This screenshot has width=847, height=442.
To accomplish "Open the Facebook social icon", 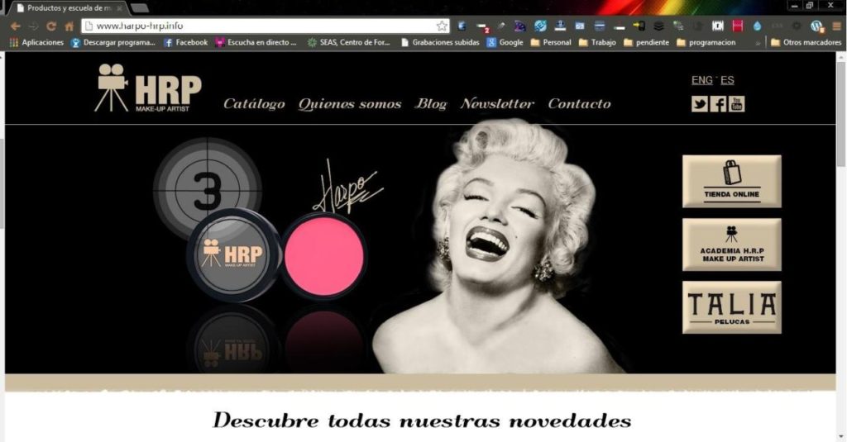I will pyautogui.click(x=718, y=103).
